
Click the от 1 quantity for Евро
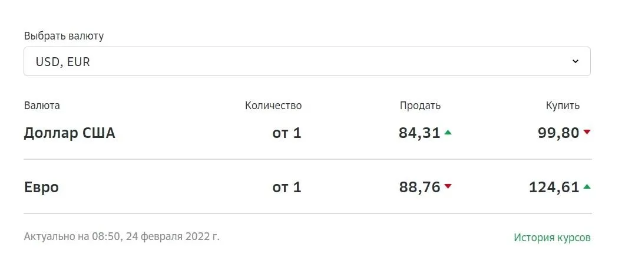[x=287, y=188]
